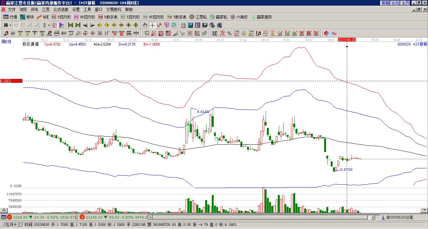This screenshot has width=428, height=229.
Task: Open the 帮助 menu
Action: click(129, 9)
